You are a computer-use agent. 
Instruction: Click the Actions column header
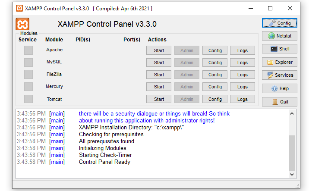[x=157, y=40]
